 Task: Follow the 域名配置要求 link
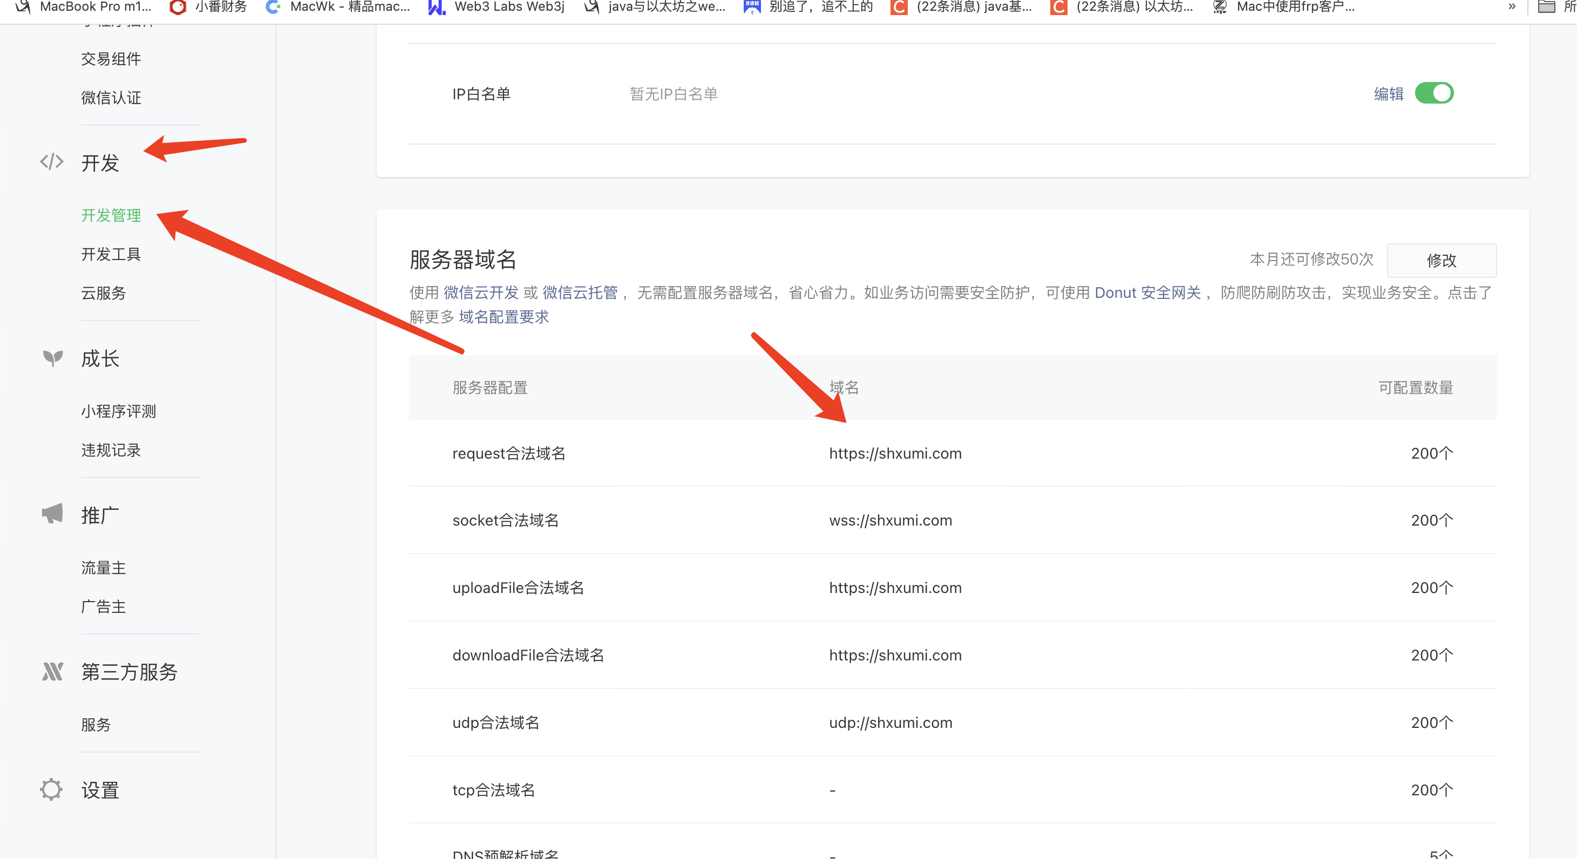(x=504, y=317)
